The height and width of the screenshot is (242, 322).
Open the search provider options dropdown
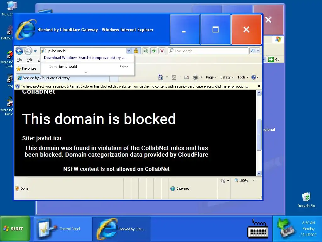(258, 51)
